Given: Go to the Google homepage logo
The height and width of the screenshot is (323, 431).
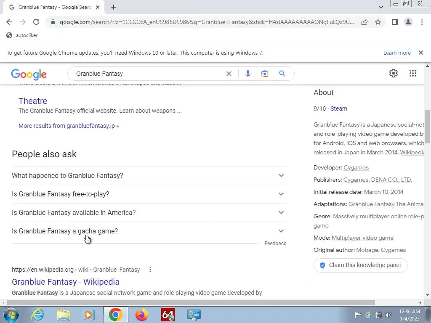Looking at the screenshot, I should [29, 74].
